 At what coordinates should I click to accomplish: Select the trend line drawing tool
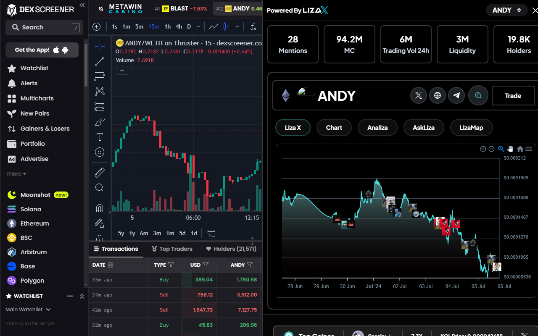coord(100,61)
